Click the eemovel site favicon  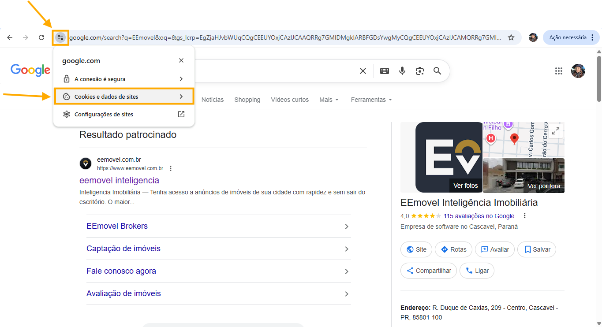pos(86,164)
